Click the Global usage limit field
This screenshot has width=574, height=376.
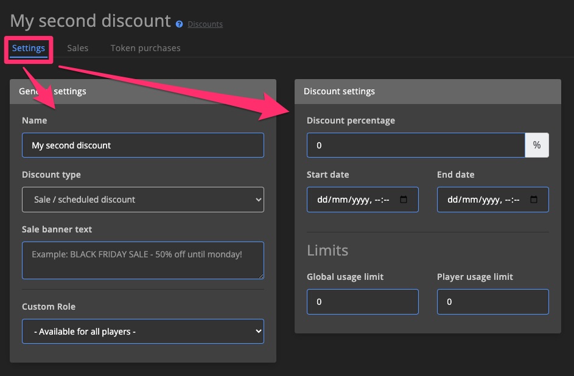coord(362,301)
